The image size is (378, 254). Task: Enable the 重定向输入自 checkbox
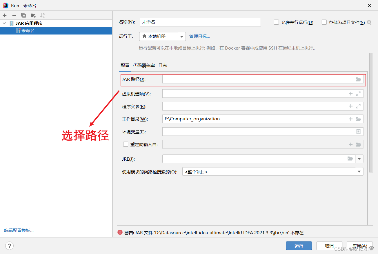(x=126, y=144)
